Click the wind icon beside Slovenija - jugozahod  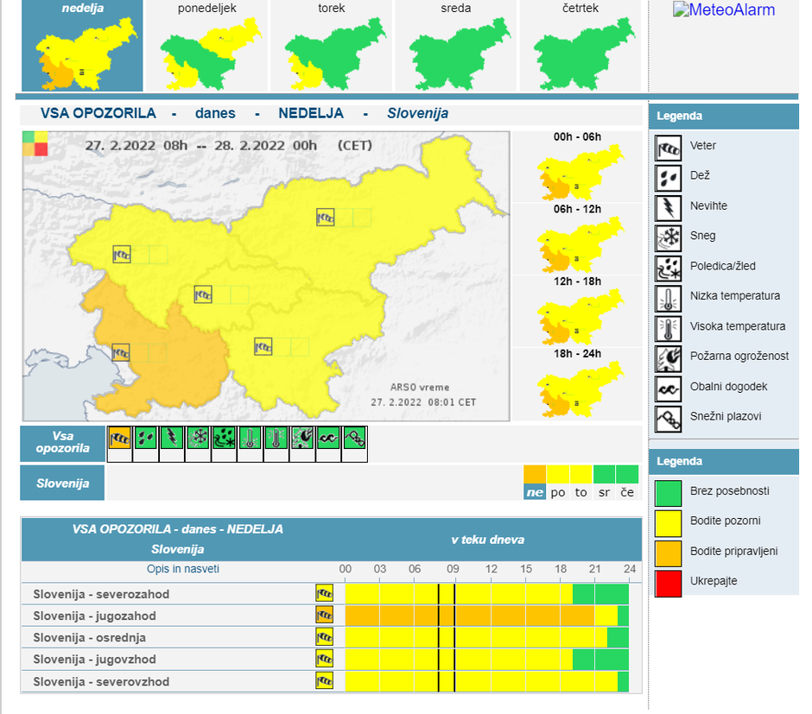point(326,616)
